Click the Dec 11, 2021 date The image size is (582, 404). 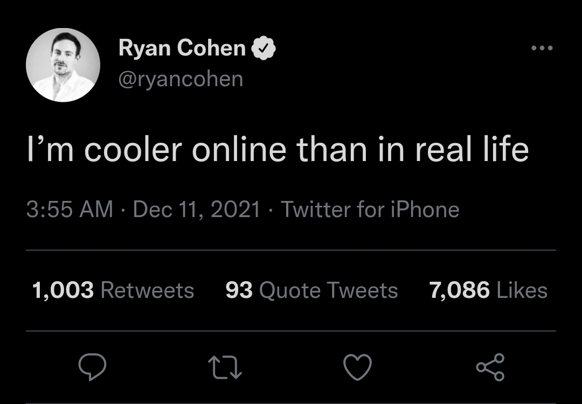[x=196, y=209]
